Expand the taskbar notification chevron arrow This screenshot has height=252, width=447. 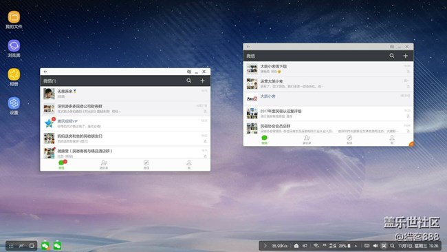coord(265,246)
